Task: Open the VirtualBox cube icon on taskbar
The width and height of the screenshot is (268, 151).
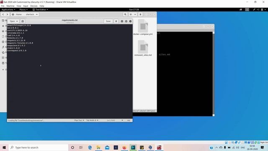Action: pos(150,147)
